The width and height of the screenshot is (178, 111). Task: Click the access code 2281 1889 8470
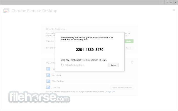pos(90,50)
